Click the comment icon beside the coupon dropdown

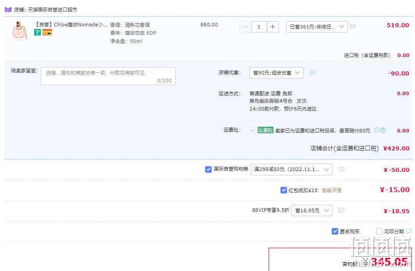pos(342,169)
